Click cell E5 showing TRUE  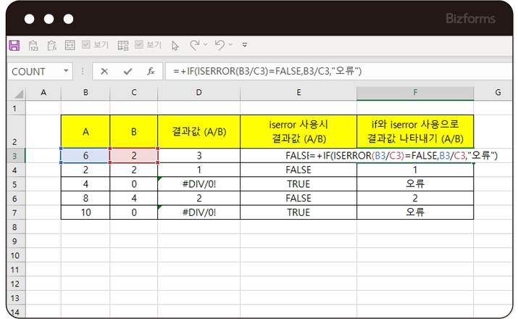pos(298,184)
